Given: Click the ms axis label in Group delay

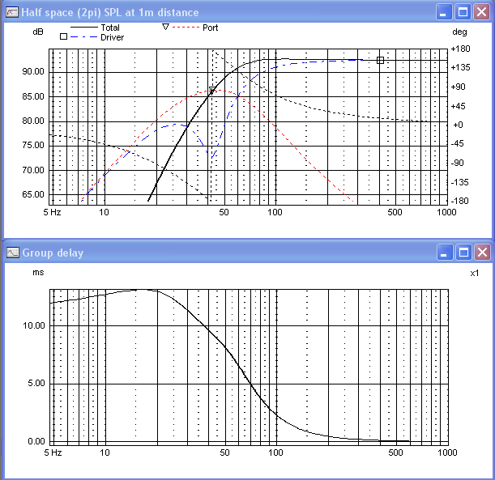Looking at the screenshot, I should click(x=38, y=273).
